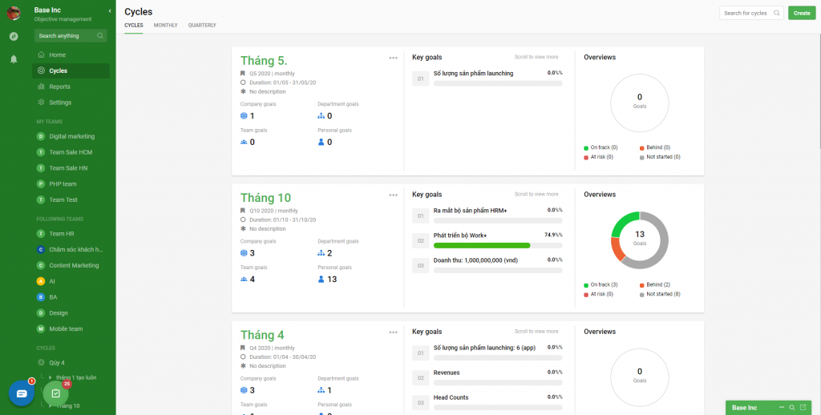Click the Search for cycles field

[x=746, y=13]
